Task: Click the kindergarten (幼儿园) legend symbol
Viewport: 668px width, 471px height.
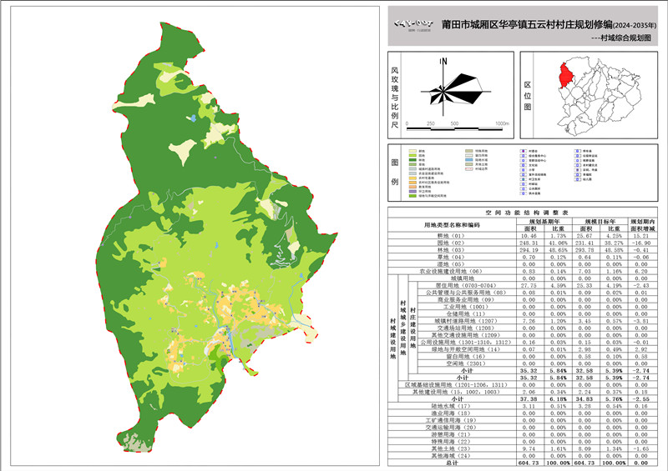Action: 577,178
